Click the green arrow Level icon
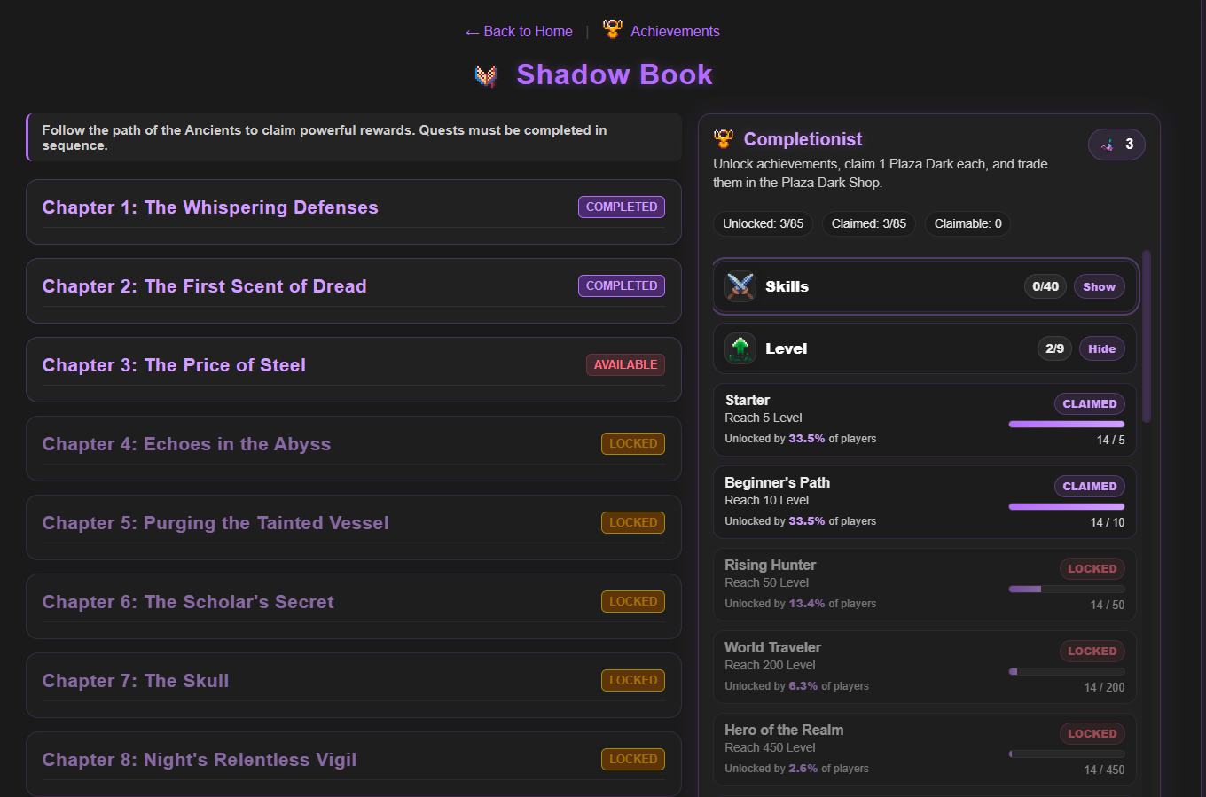Image resolution: width=1206 pixels, height=797 pixels. (x=740, y=348)
